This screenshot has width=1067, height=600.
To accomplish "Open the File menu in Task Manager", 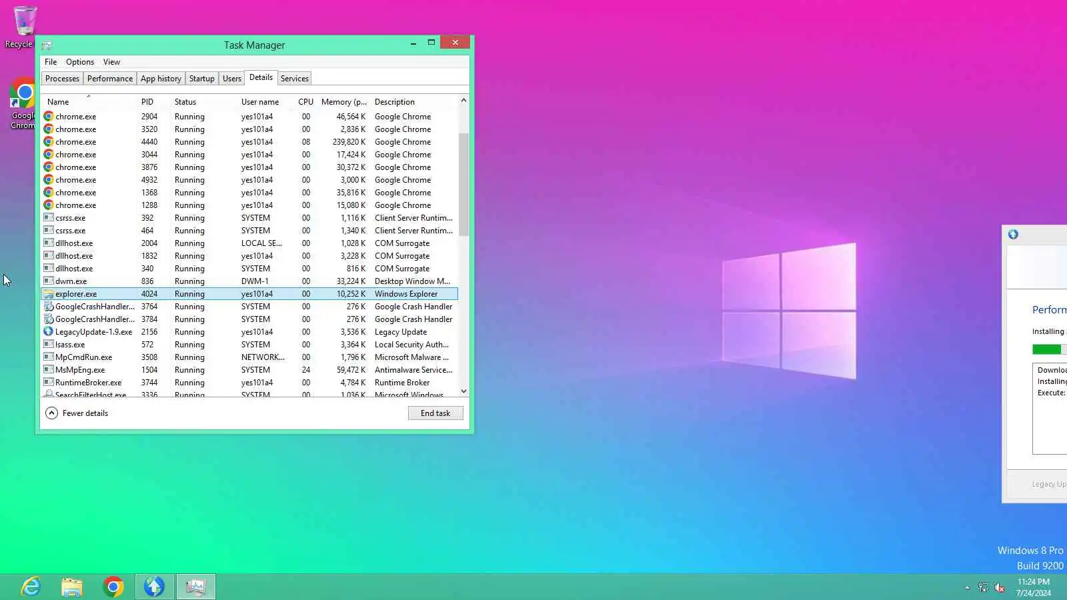I will [x=51, y=62].
